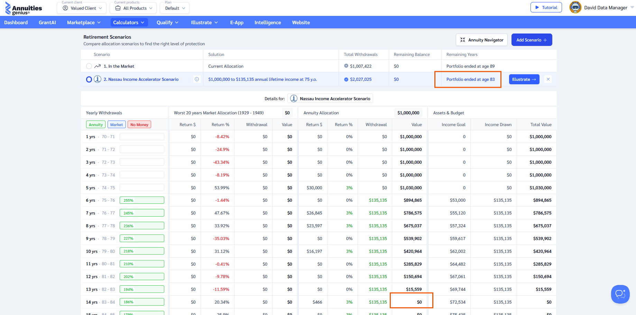Screen dimensions: 636x315
Task: Click David Data Manager avatar icon
Action: point(575,8)
